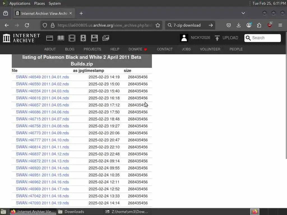Open the JOBS navigation item
This screenshot has width=287, height=215.
pos(186,49)
